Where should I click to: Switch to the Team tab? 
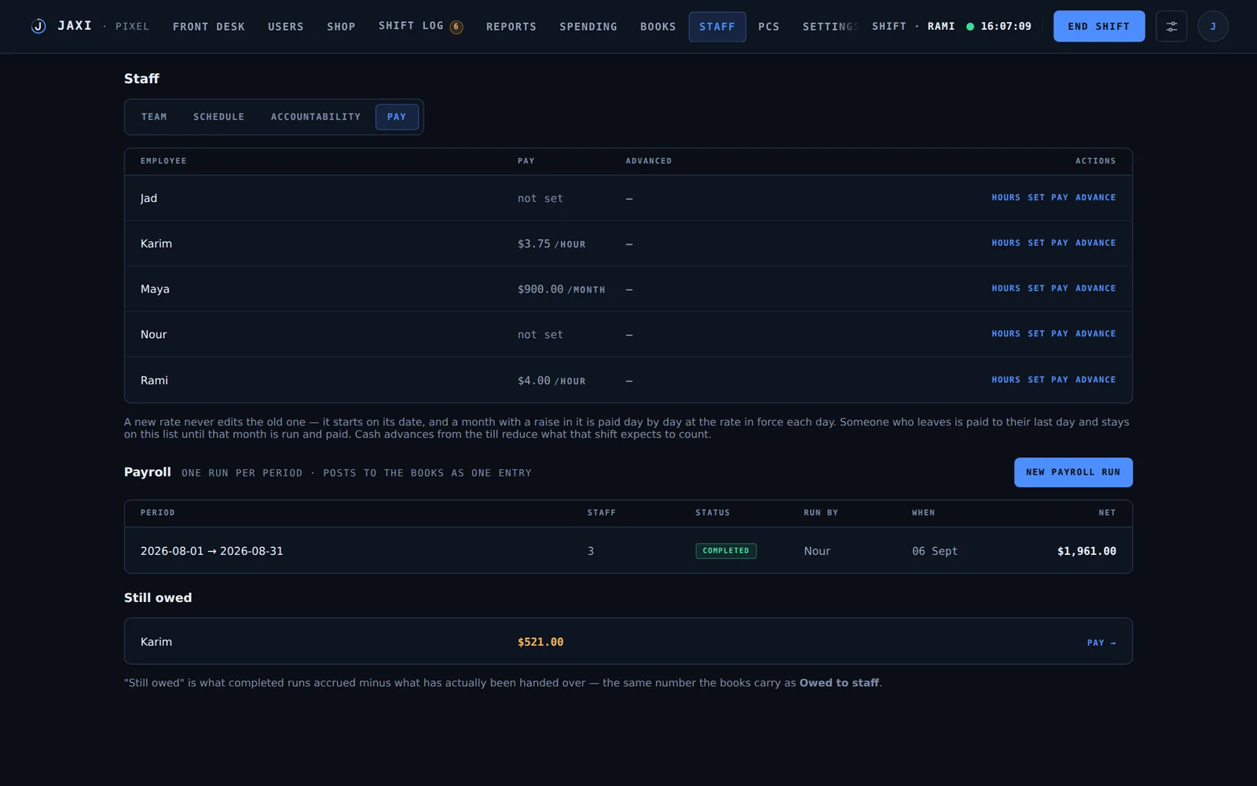(154, 116)
